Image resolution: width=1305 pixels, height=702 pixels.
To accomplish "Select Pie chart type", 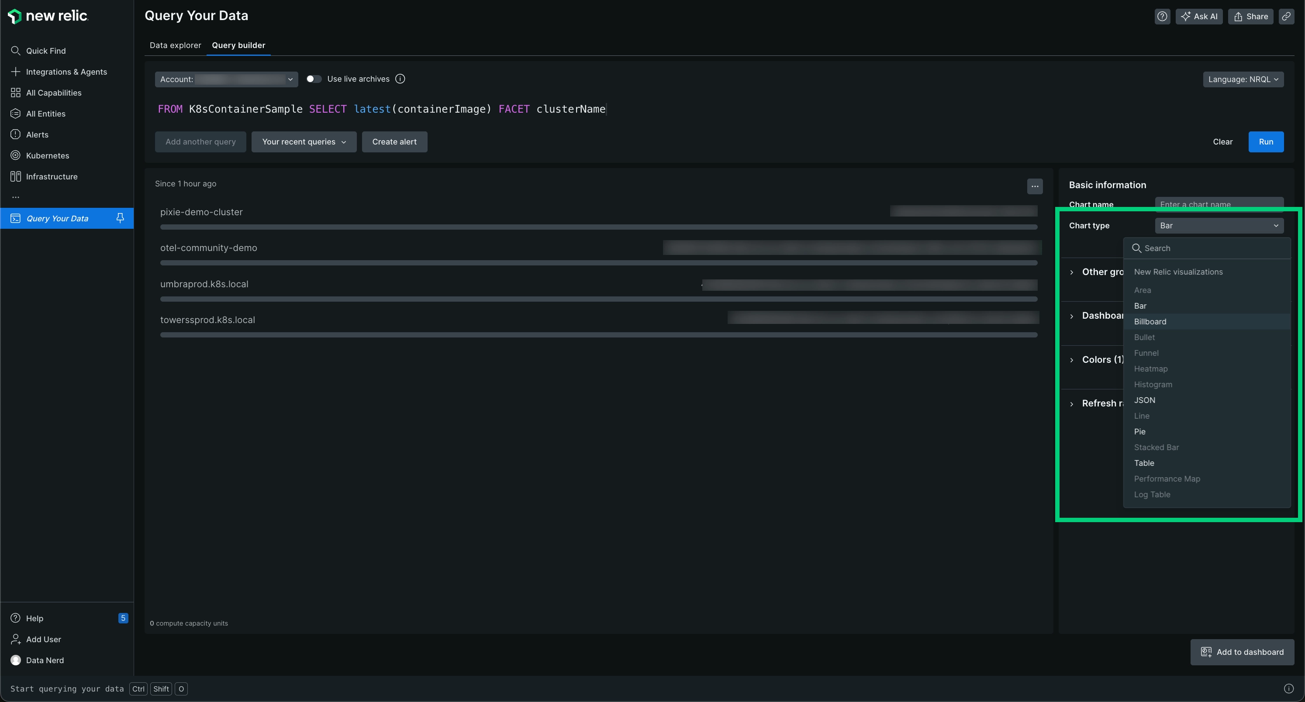I will pos(1207,431).
